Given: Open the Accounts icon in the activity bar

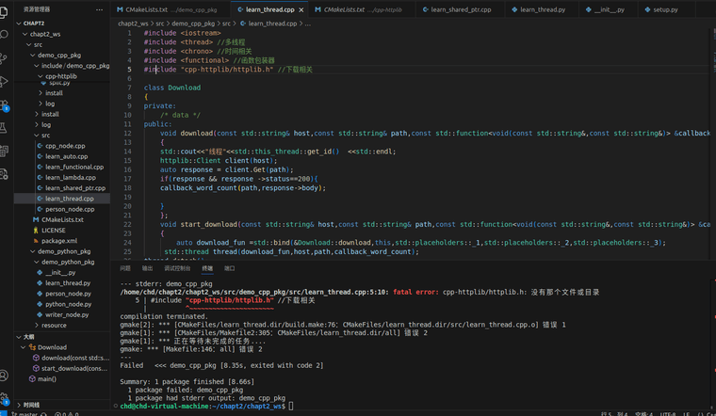Looking at the screenshot, I should tap(4, 376).
